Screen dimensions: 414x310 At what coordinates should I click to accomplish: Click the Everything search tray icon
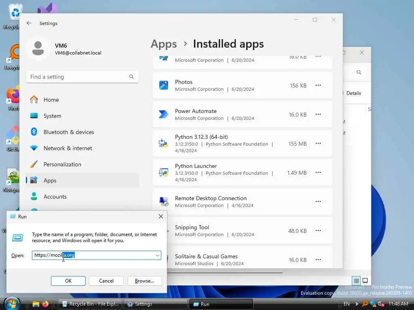pyautogui.click(x=365, y=304)
